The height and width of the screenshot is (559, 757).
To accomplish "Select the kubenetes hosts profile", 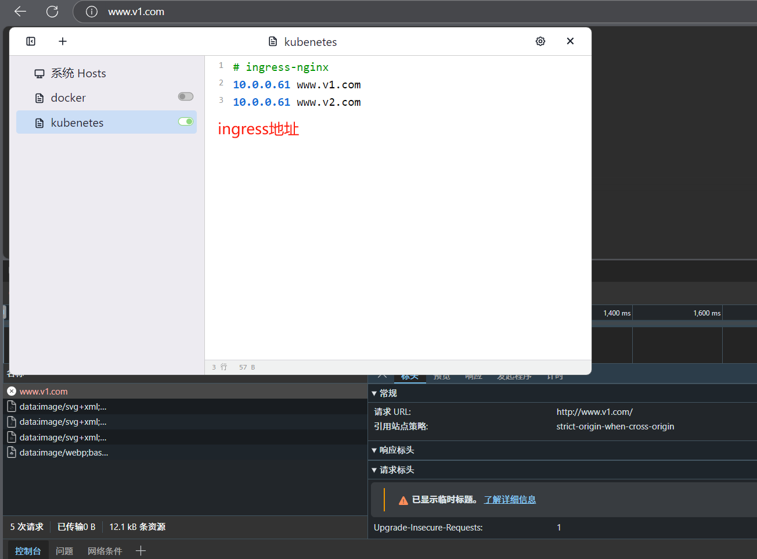I will pos(107,122).
